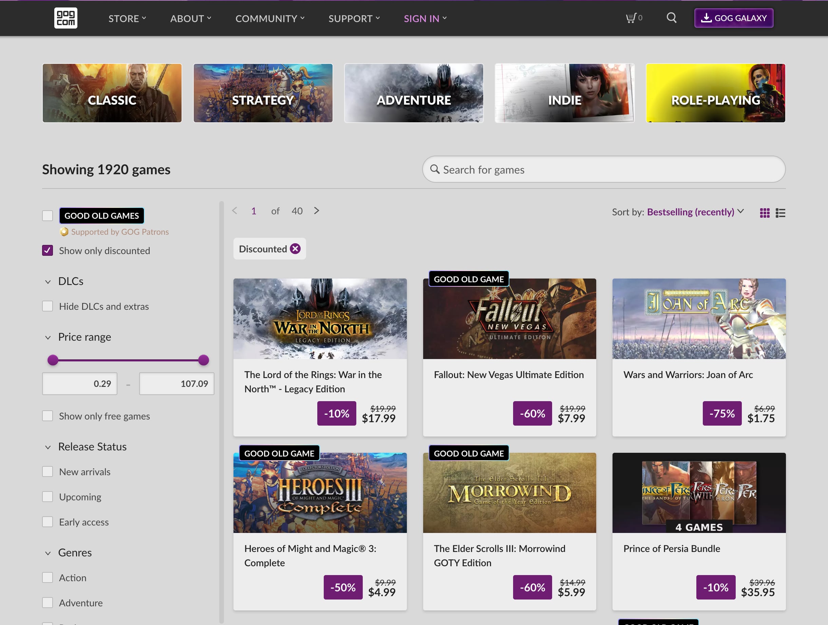Screen dimensions: 828x625
Task: Select the Action genre checkbox
Action: click(x=48, y=577)
